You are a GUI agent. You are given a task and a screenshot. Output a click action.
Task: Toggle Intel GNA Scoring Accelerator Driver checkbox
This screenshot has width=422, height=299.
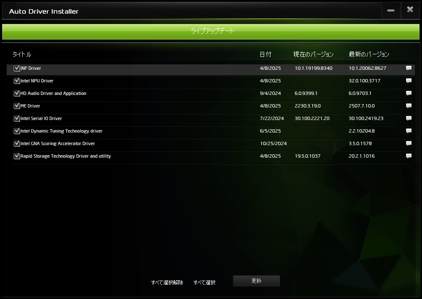click(x=17, y=143)
